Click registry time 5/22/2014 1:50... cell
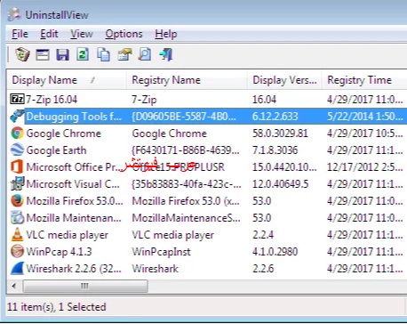 tap(365, 117)
